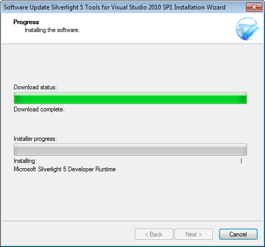
Task: Close the Installation Wizard window
Action: coord(254,7)
